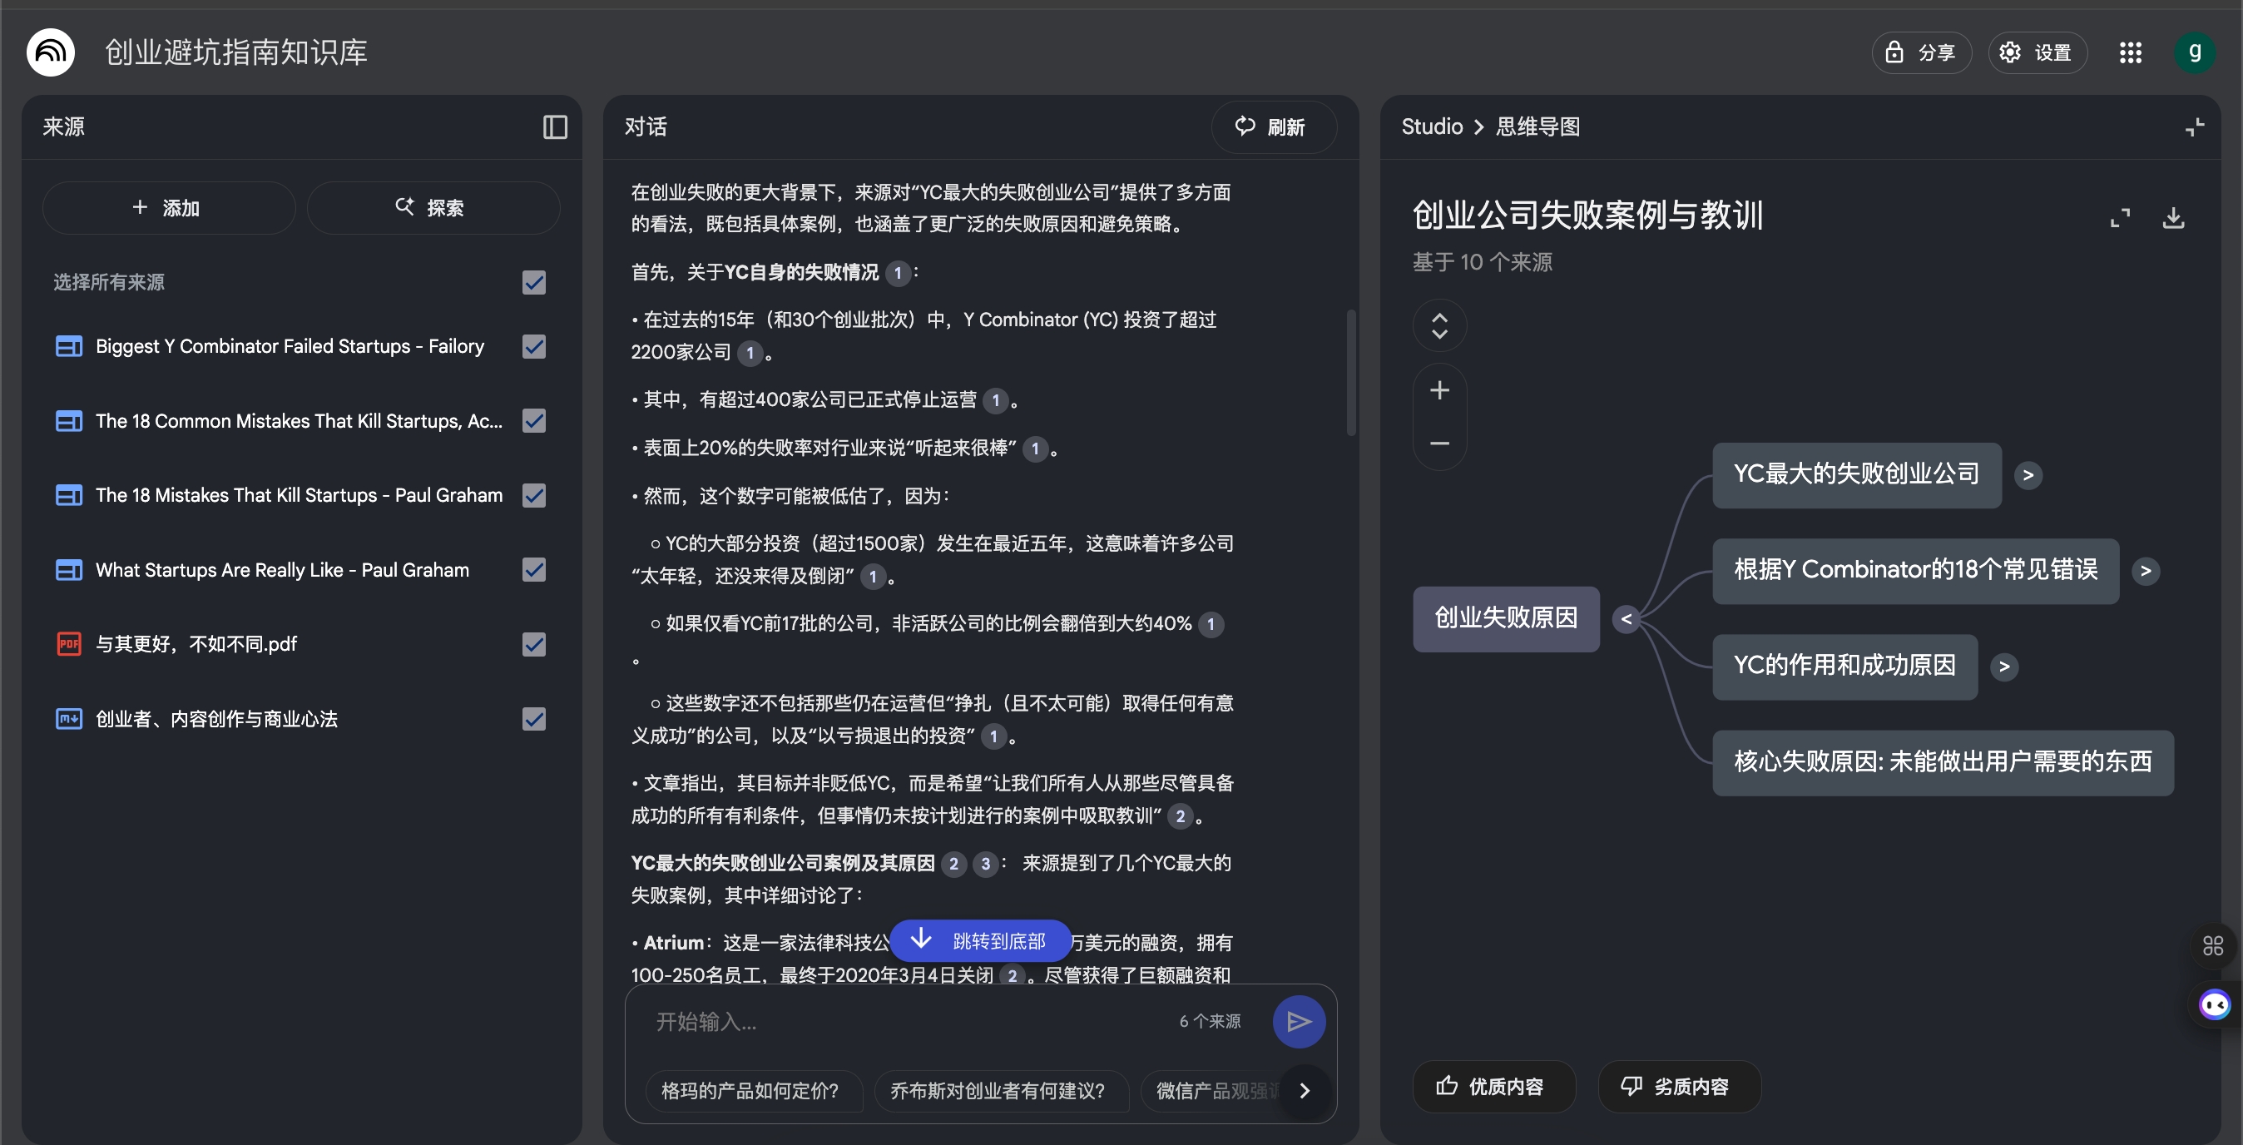Click 添加 to add a source
This screenshot has height=1145, width=2243.
coord(168,208)
